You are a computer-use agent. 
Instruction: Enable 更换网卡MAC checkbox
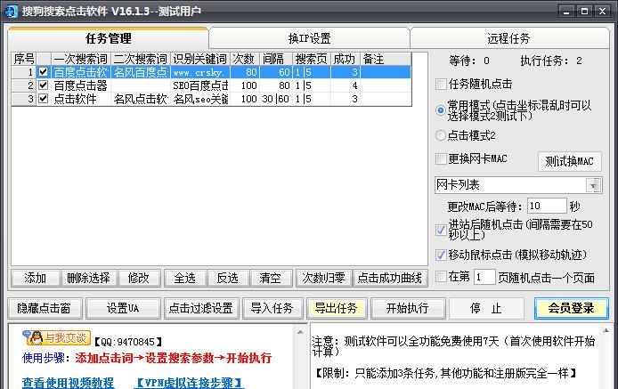(441, 158)
